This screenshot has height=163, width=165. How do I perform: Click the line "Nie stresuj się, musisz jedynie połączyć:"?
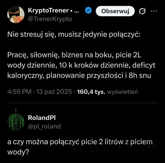(x=70, y=36)
